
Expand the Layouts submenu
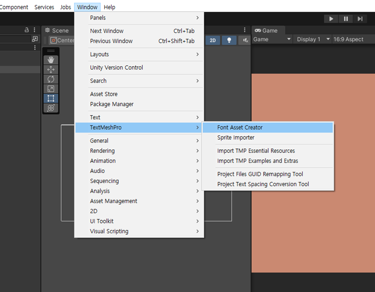point(139,54)
